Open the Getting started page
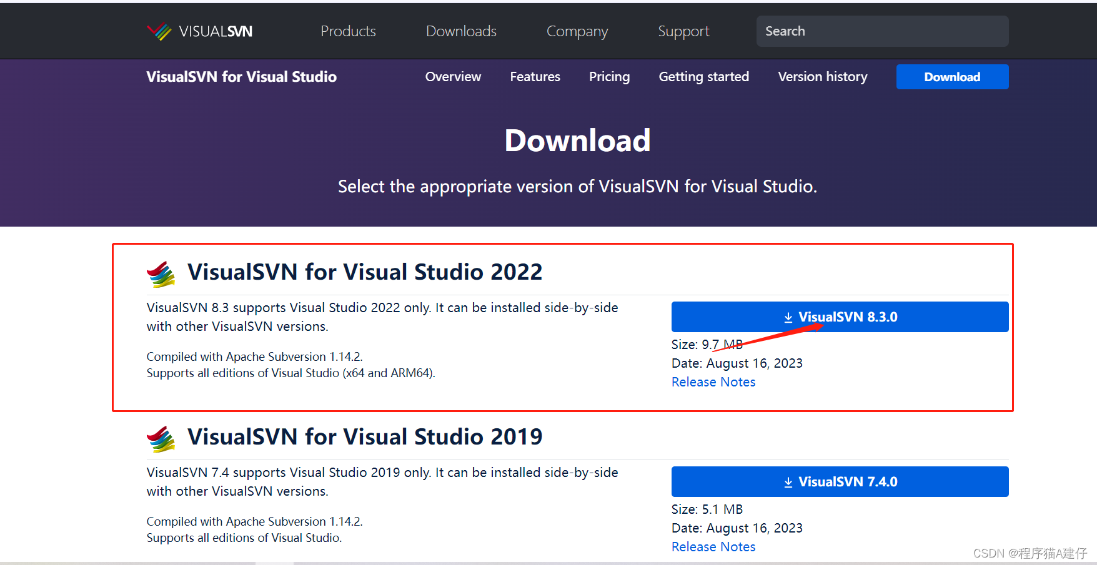Viewport: 1097px width, 565px height. (703, 77)
